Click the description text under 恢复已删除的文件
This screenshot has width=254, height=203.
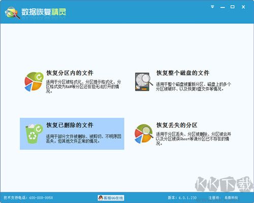[x=83, y=139]
